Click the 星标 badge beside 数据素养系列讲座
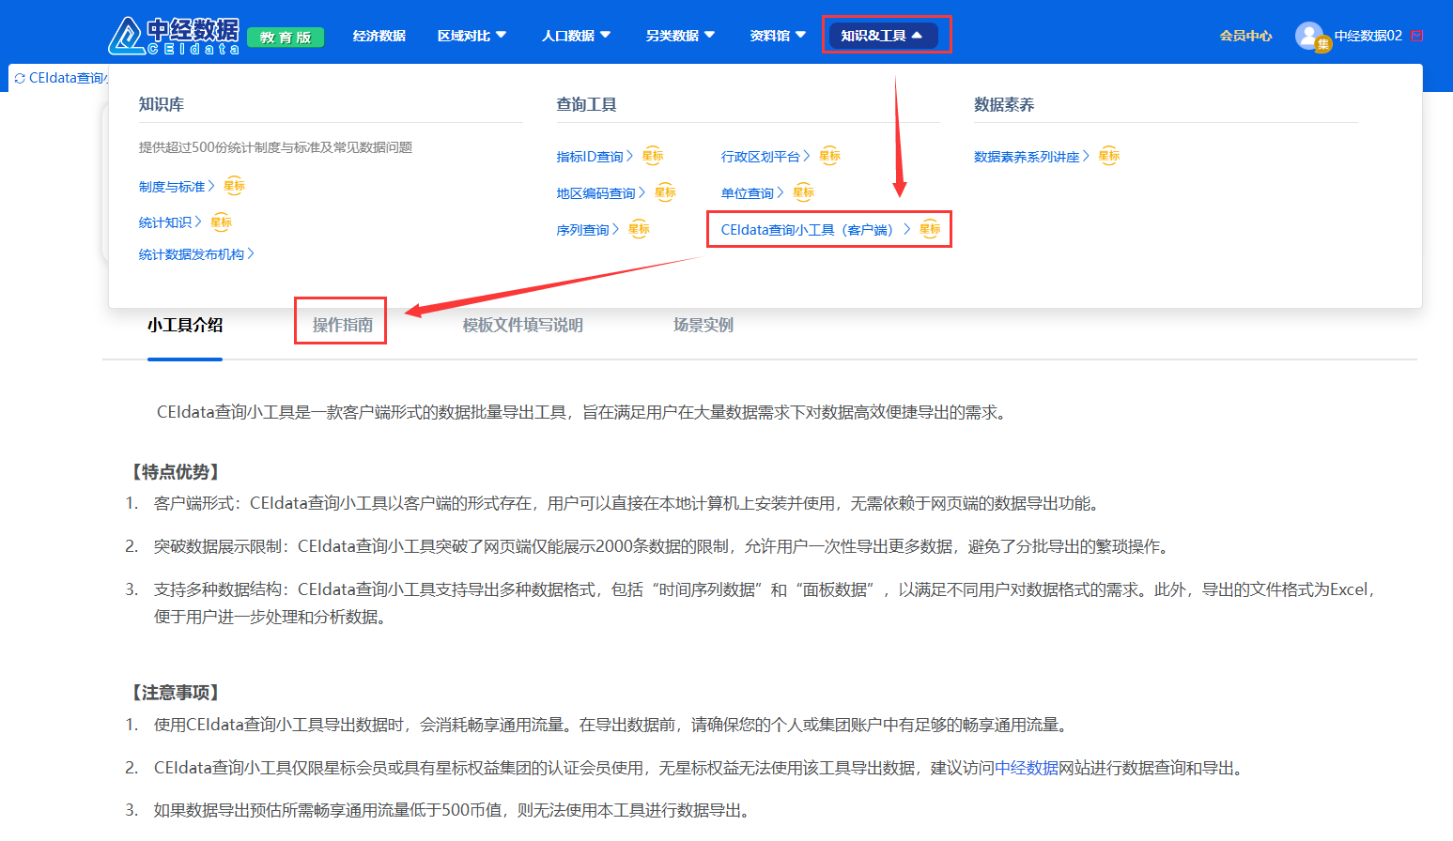The width and height of the screenshot is (1453, 841). (1109, 157)
